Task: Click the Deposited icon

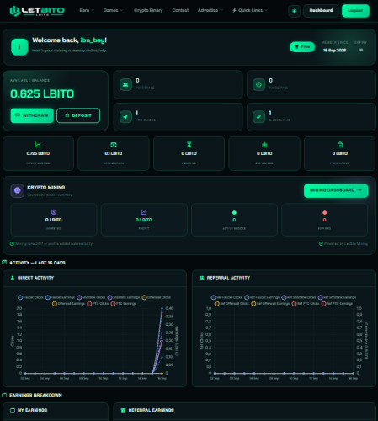Action: pyautogui.click(x=264, y=145)
